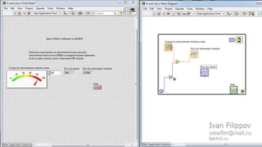This screenshot has width=262, height=147.
Task: Open Tools menu in Block Diagram
Action: tap(190, 9)
